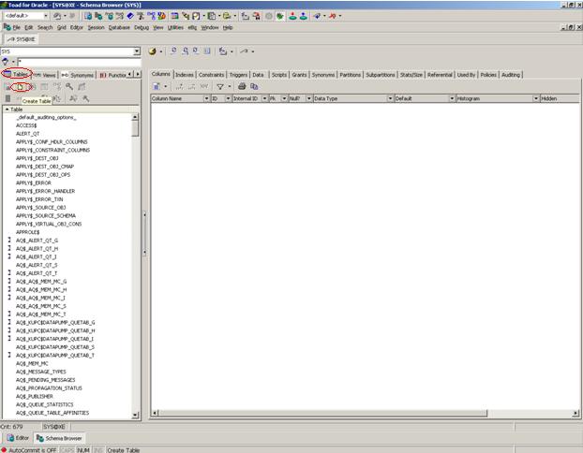583x453 pixels.
Task: Open the Utilities menu
Action: [175, 27]
